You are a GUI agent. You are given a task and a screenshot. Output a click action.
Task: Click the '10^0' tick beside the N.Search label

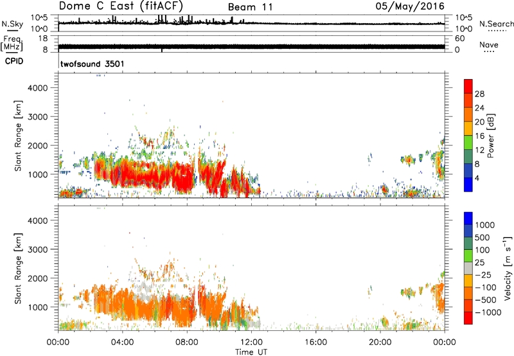point(464,28)
